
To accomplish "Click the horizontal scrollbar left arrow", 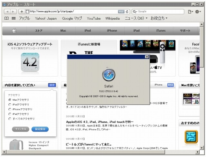I will tap(4, 152).
